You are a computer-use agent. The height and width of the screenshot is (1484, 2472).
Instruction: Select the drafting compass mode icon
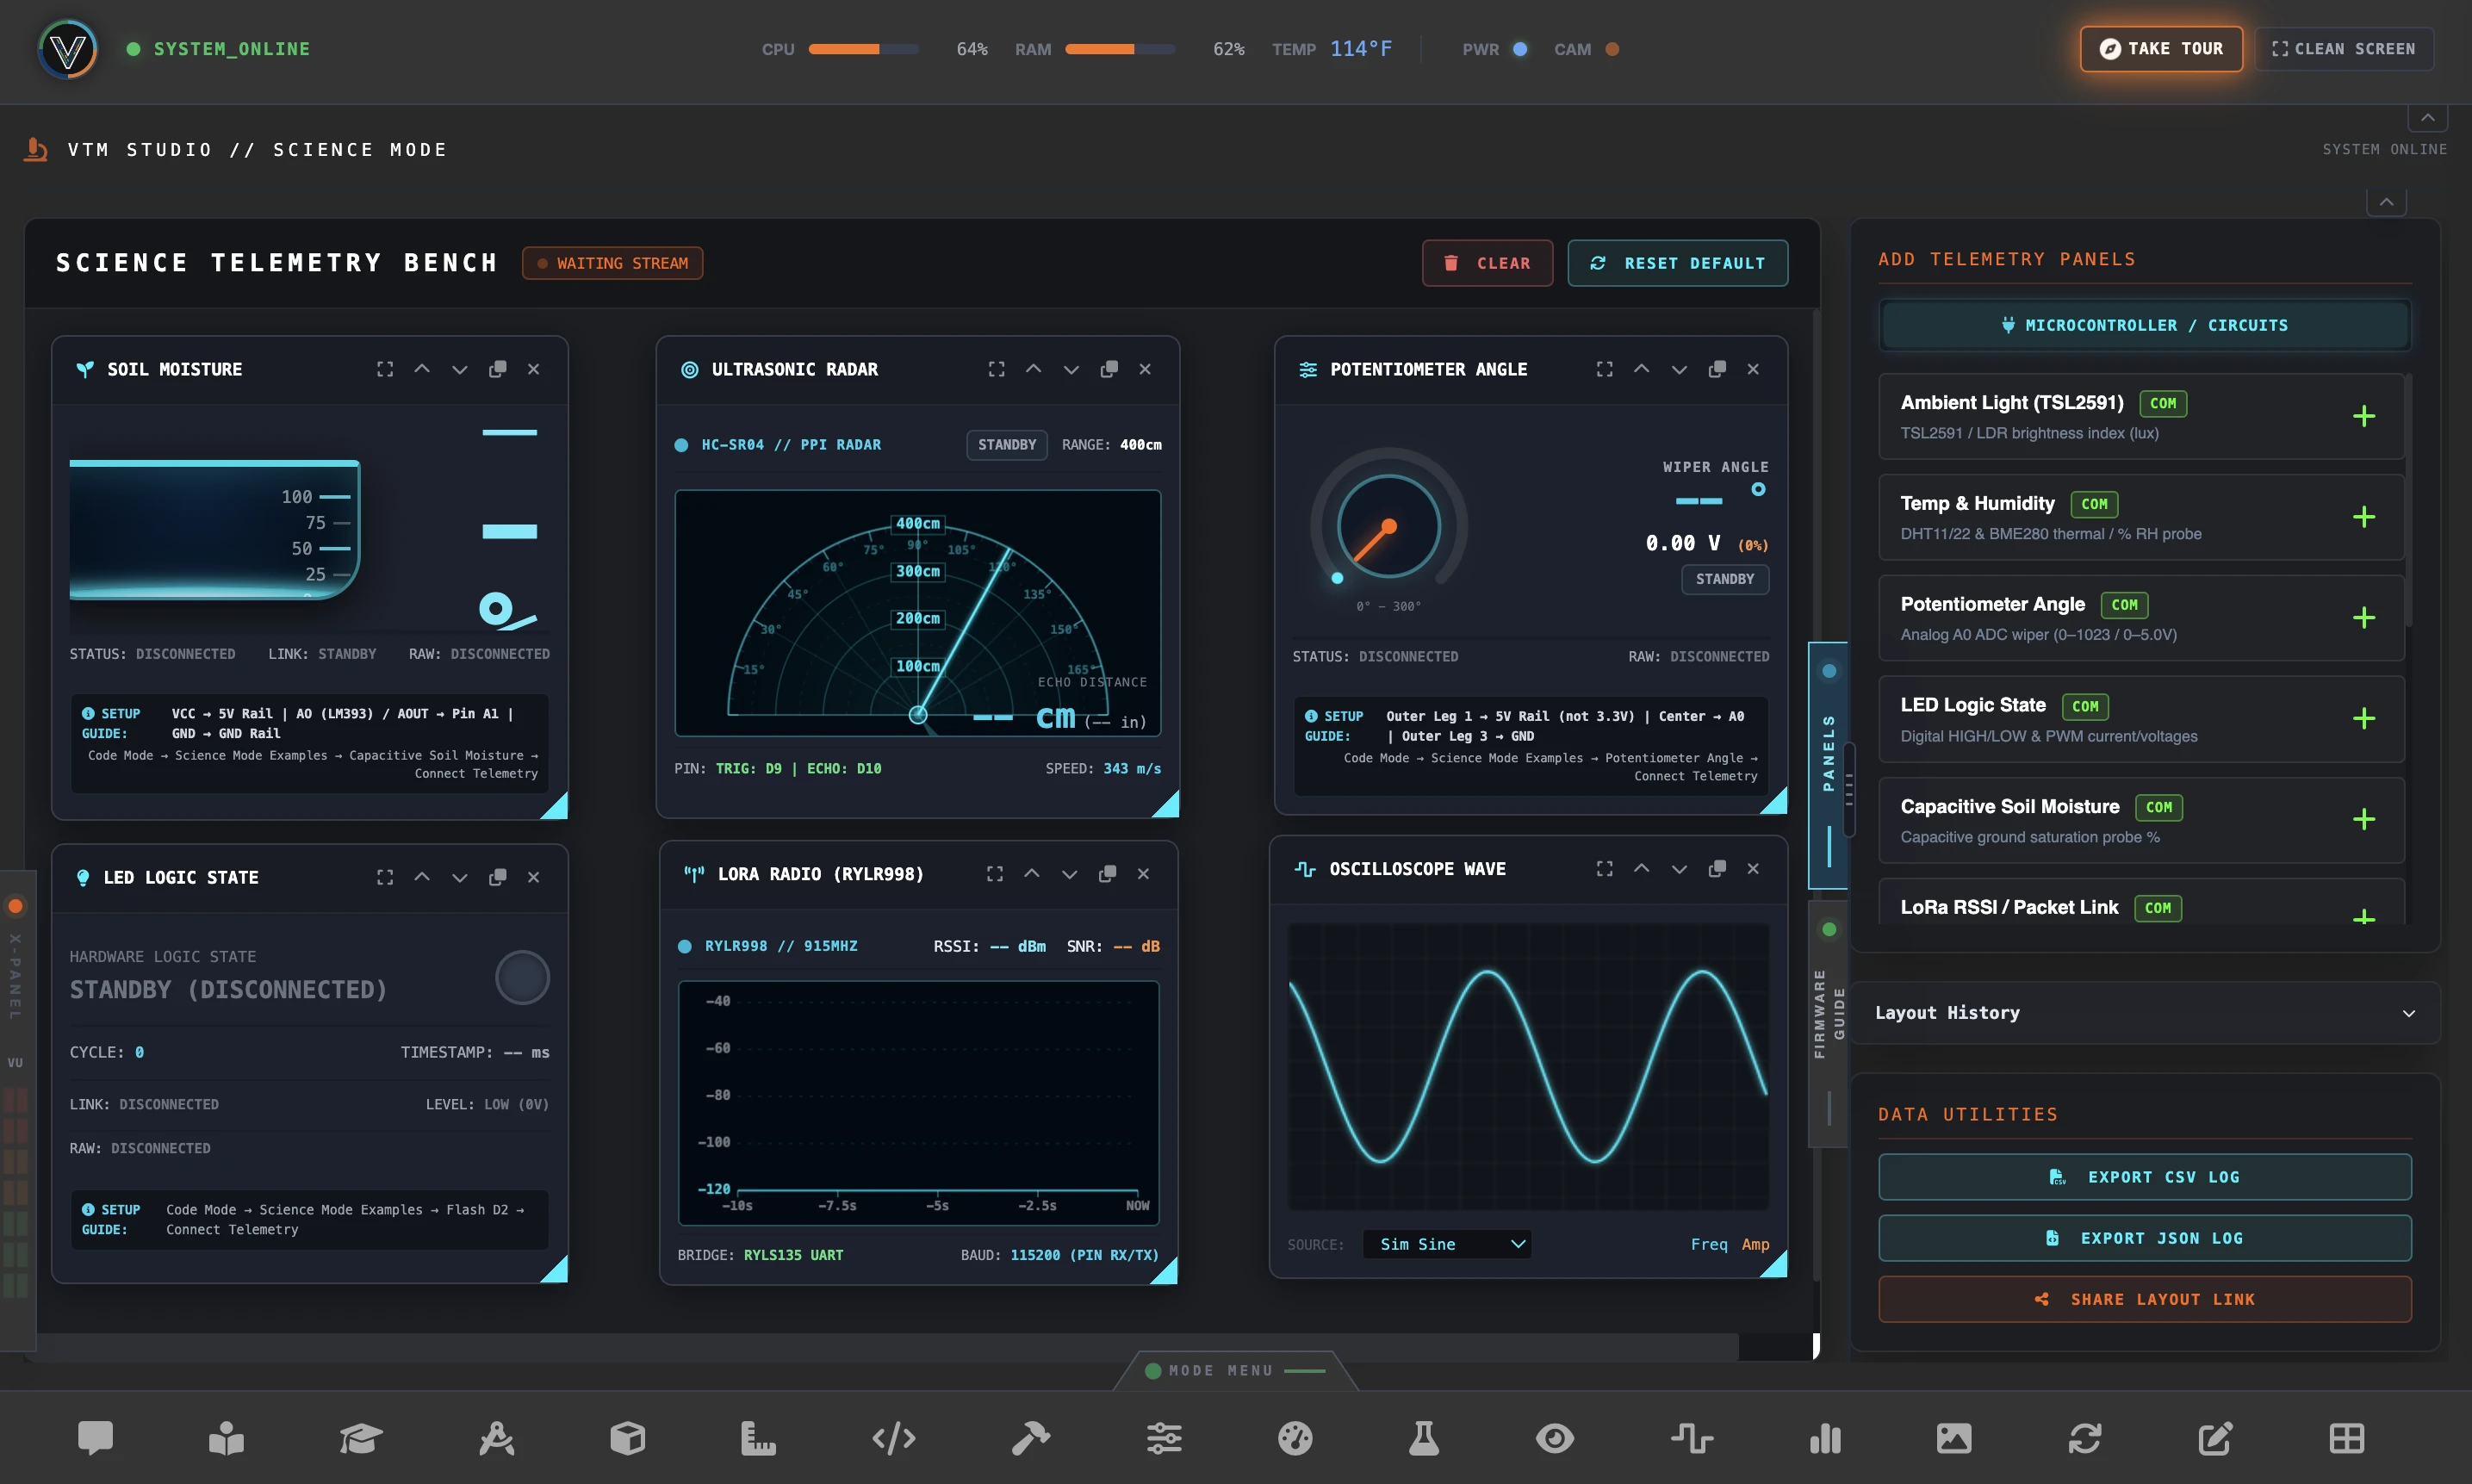[496, 1438]
